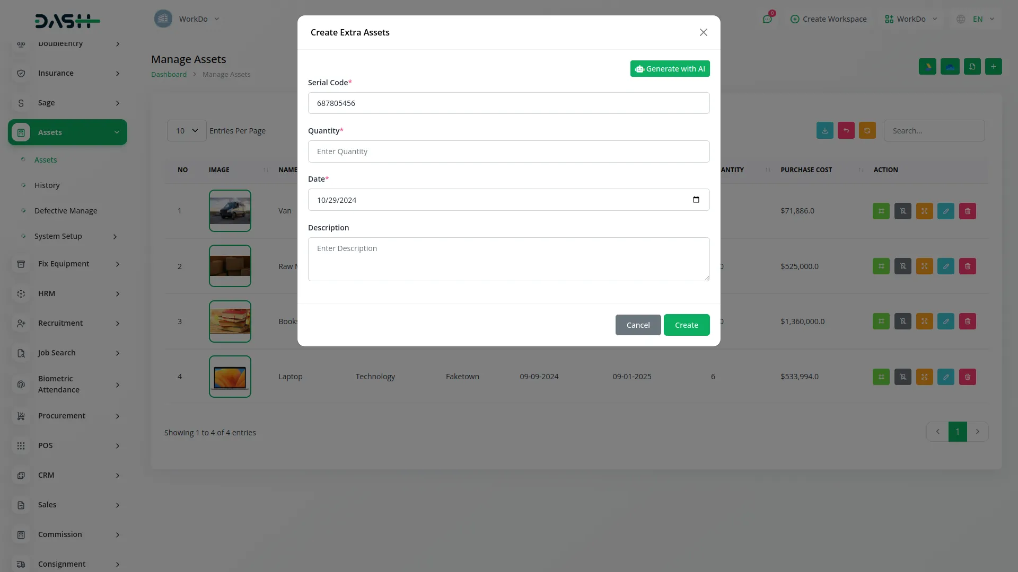The width and height of the screenshot is (1018, 572).
Task: Click the orange refresh assets icon
Action: tap(867, 130)
